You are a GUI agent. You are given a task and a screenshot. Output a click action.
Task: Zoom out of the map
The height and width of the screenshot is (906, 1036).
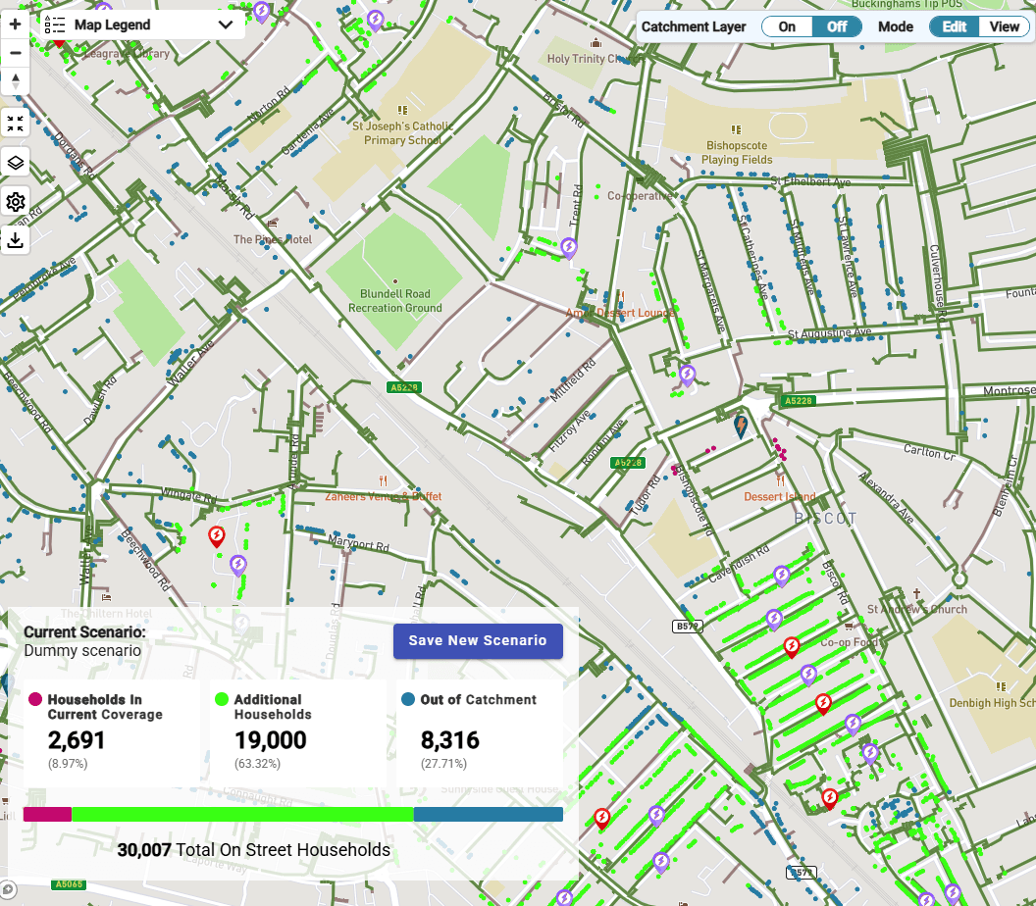tap(15, 52)
